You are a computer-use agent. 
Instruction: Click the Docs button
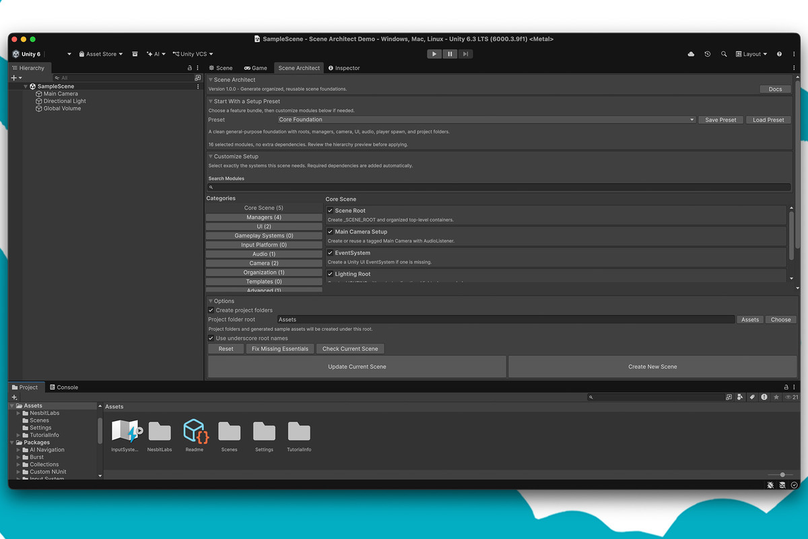click(775, 89)
